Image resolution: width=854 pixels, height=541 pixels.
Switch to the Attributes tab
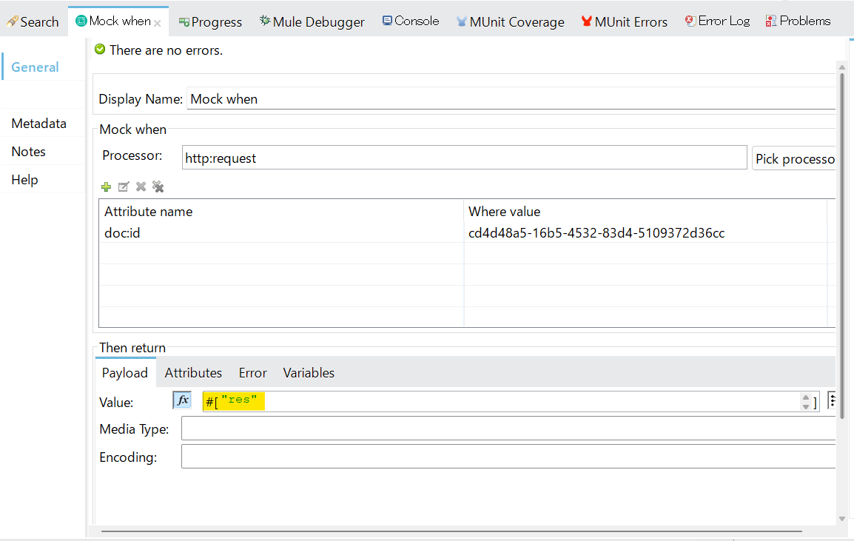[193, 373]
